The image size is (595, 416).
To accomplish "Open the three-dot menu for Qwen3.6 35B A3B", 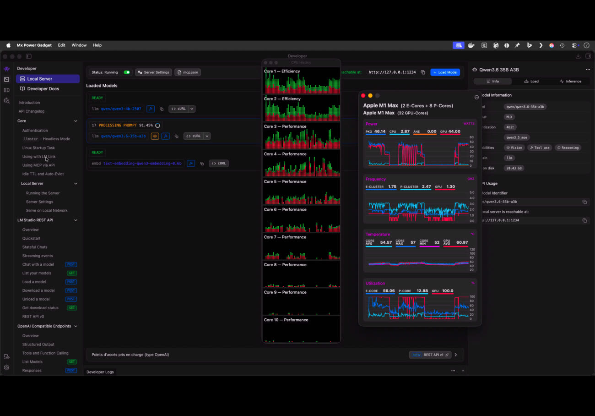I will 588,70.
